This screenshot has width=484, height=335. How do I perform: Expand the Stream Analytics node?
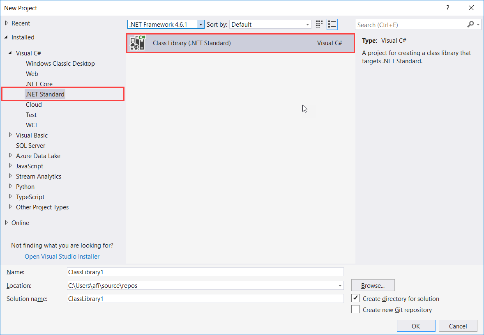pos(11,176)
